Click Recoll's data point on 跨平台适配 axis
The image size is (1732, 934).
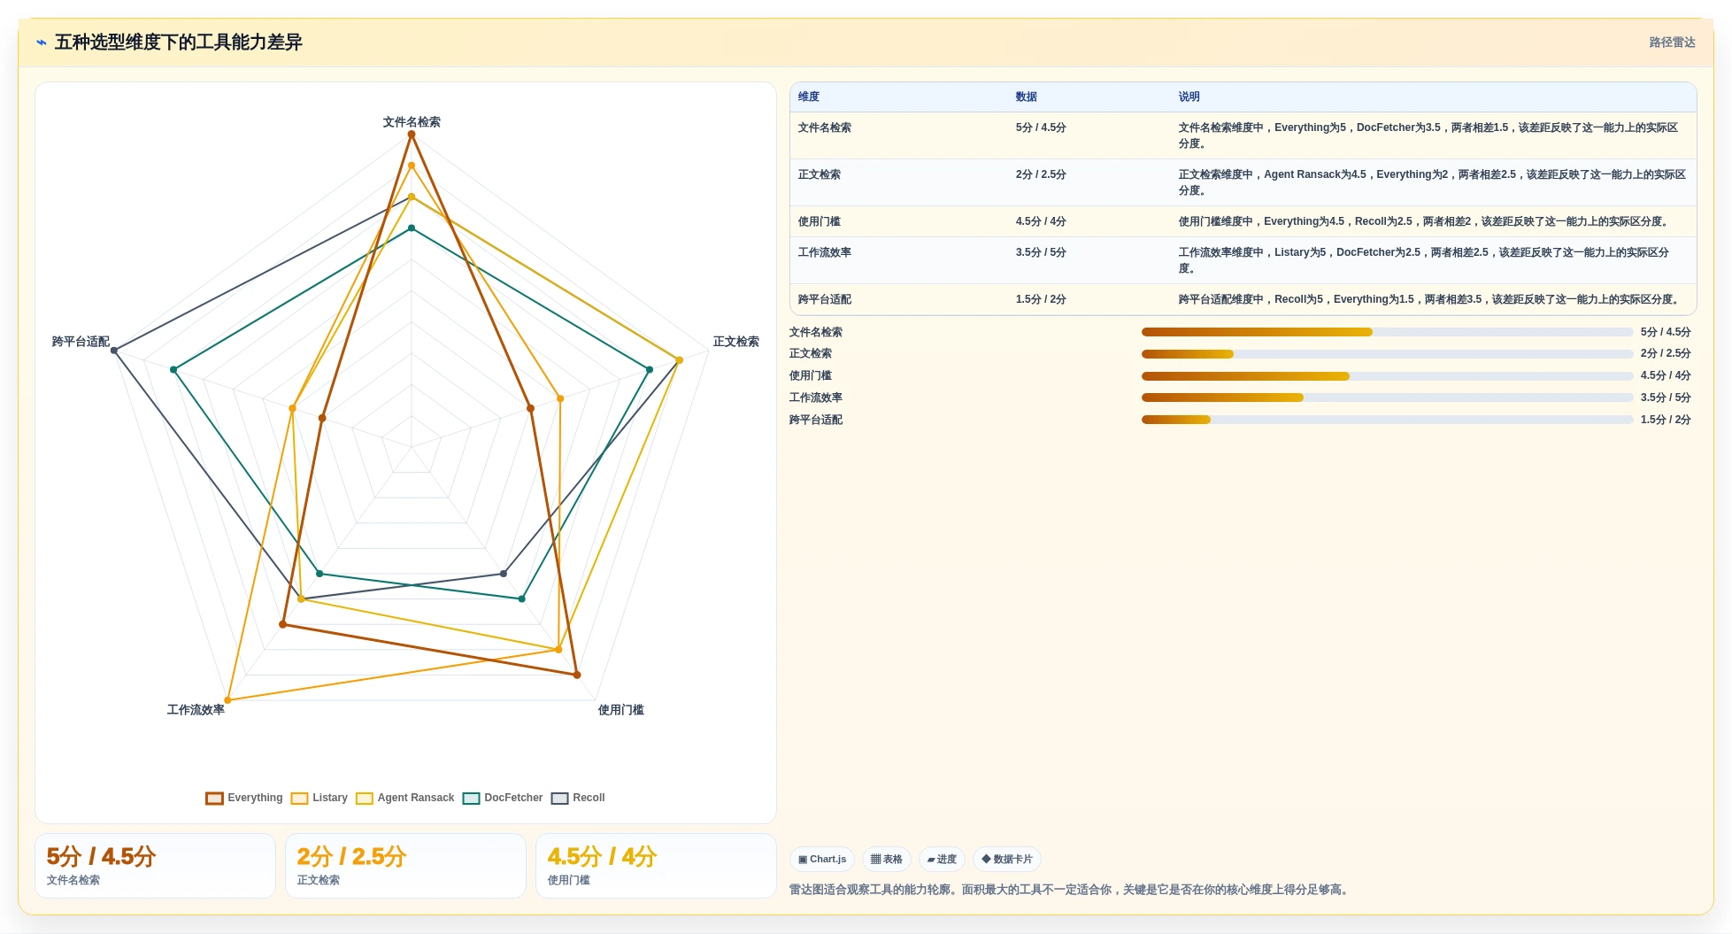coord(114,351)
